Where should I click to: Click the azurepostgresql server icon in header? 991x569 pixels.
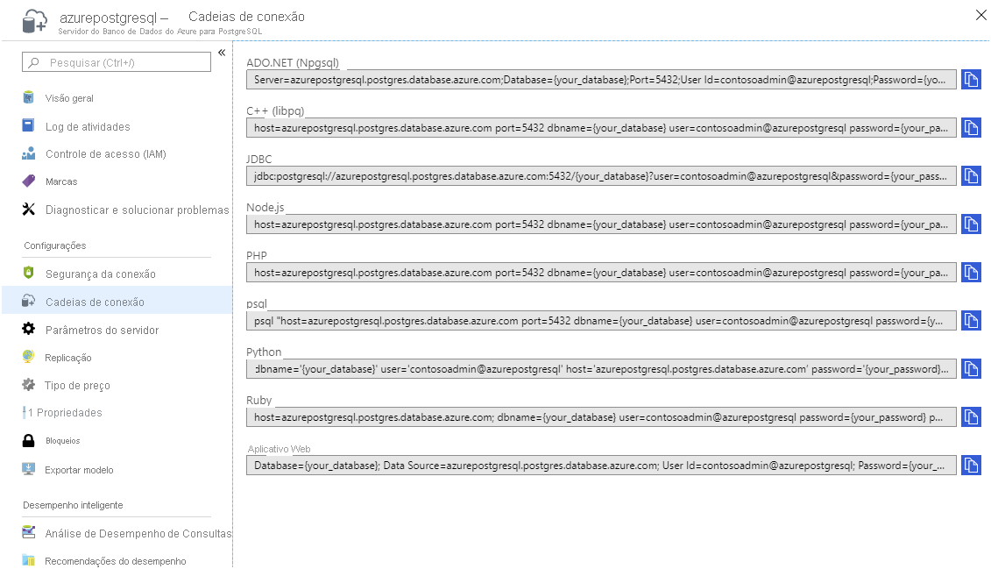[34, 21]
